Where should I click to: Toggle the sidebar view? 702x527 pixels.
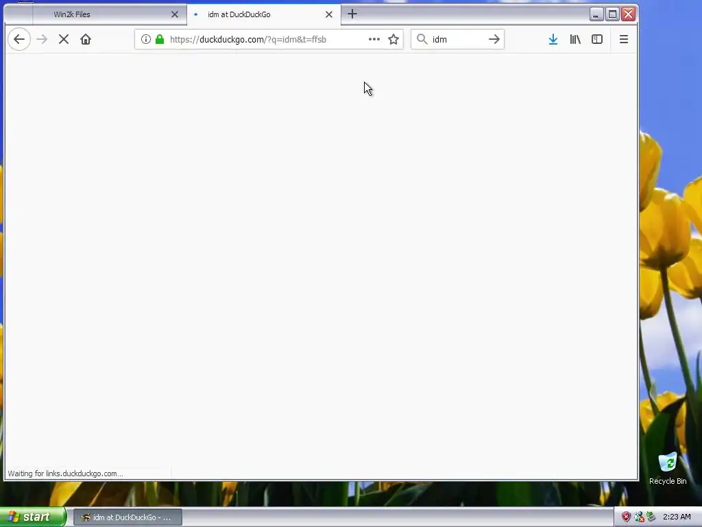tap(597, 39)
